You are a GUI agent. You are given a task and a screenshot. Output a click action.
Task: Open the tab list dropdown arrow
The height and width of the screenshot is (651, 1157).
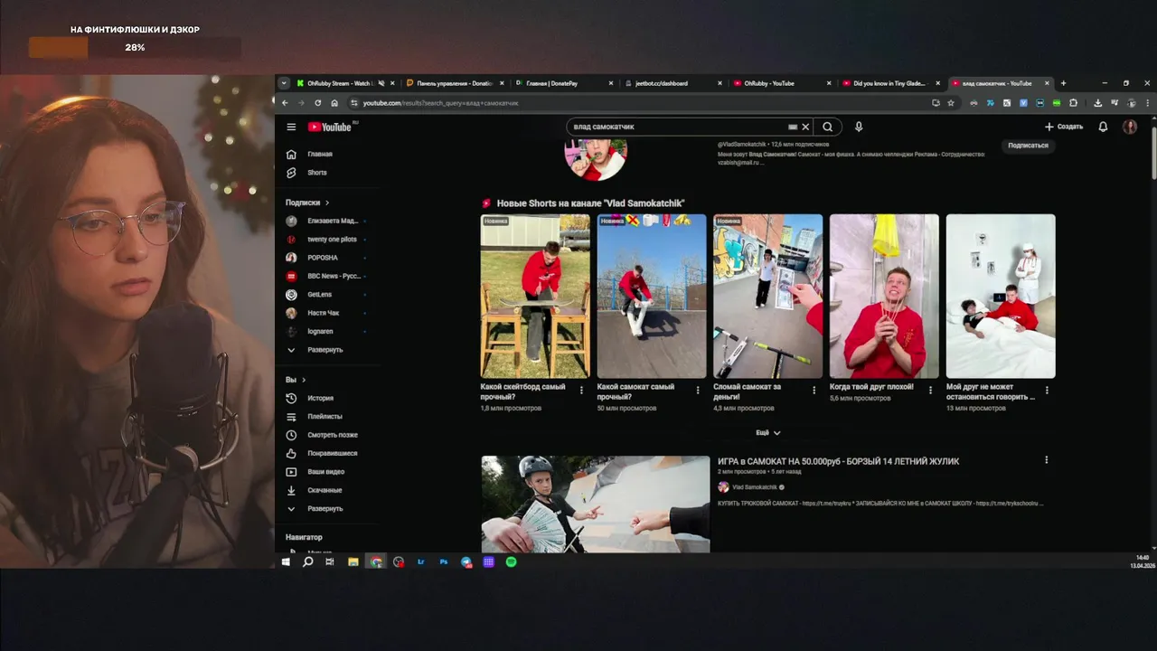pyautogui.click(x=284, y=83)
